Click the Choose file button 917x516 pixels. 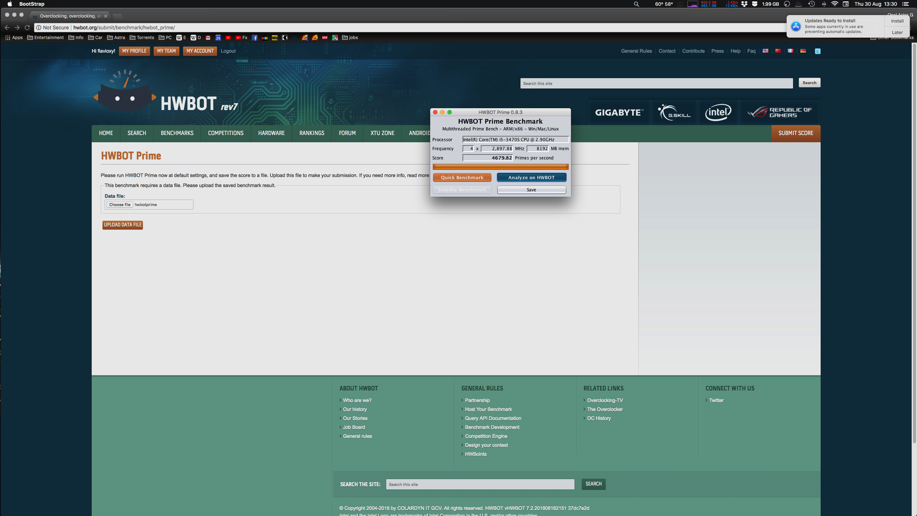point(120,205)
